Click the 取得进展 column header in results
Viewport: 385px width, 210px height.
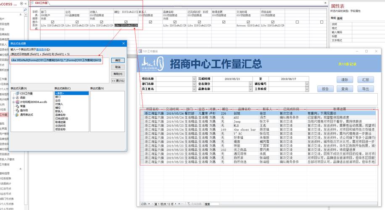(341, 109)
